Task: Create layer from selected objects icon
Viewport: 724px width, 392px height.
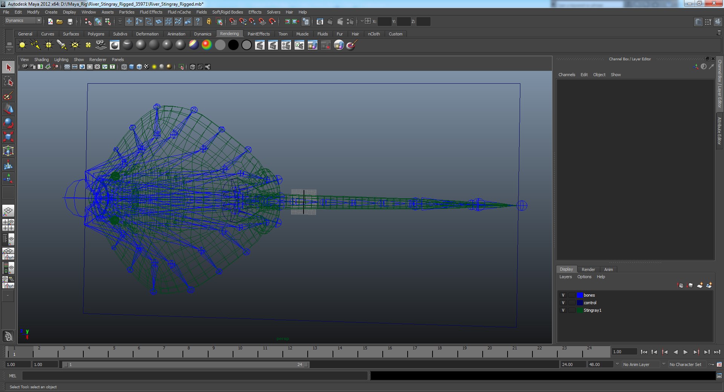Action: [x=709, y=285]
